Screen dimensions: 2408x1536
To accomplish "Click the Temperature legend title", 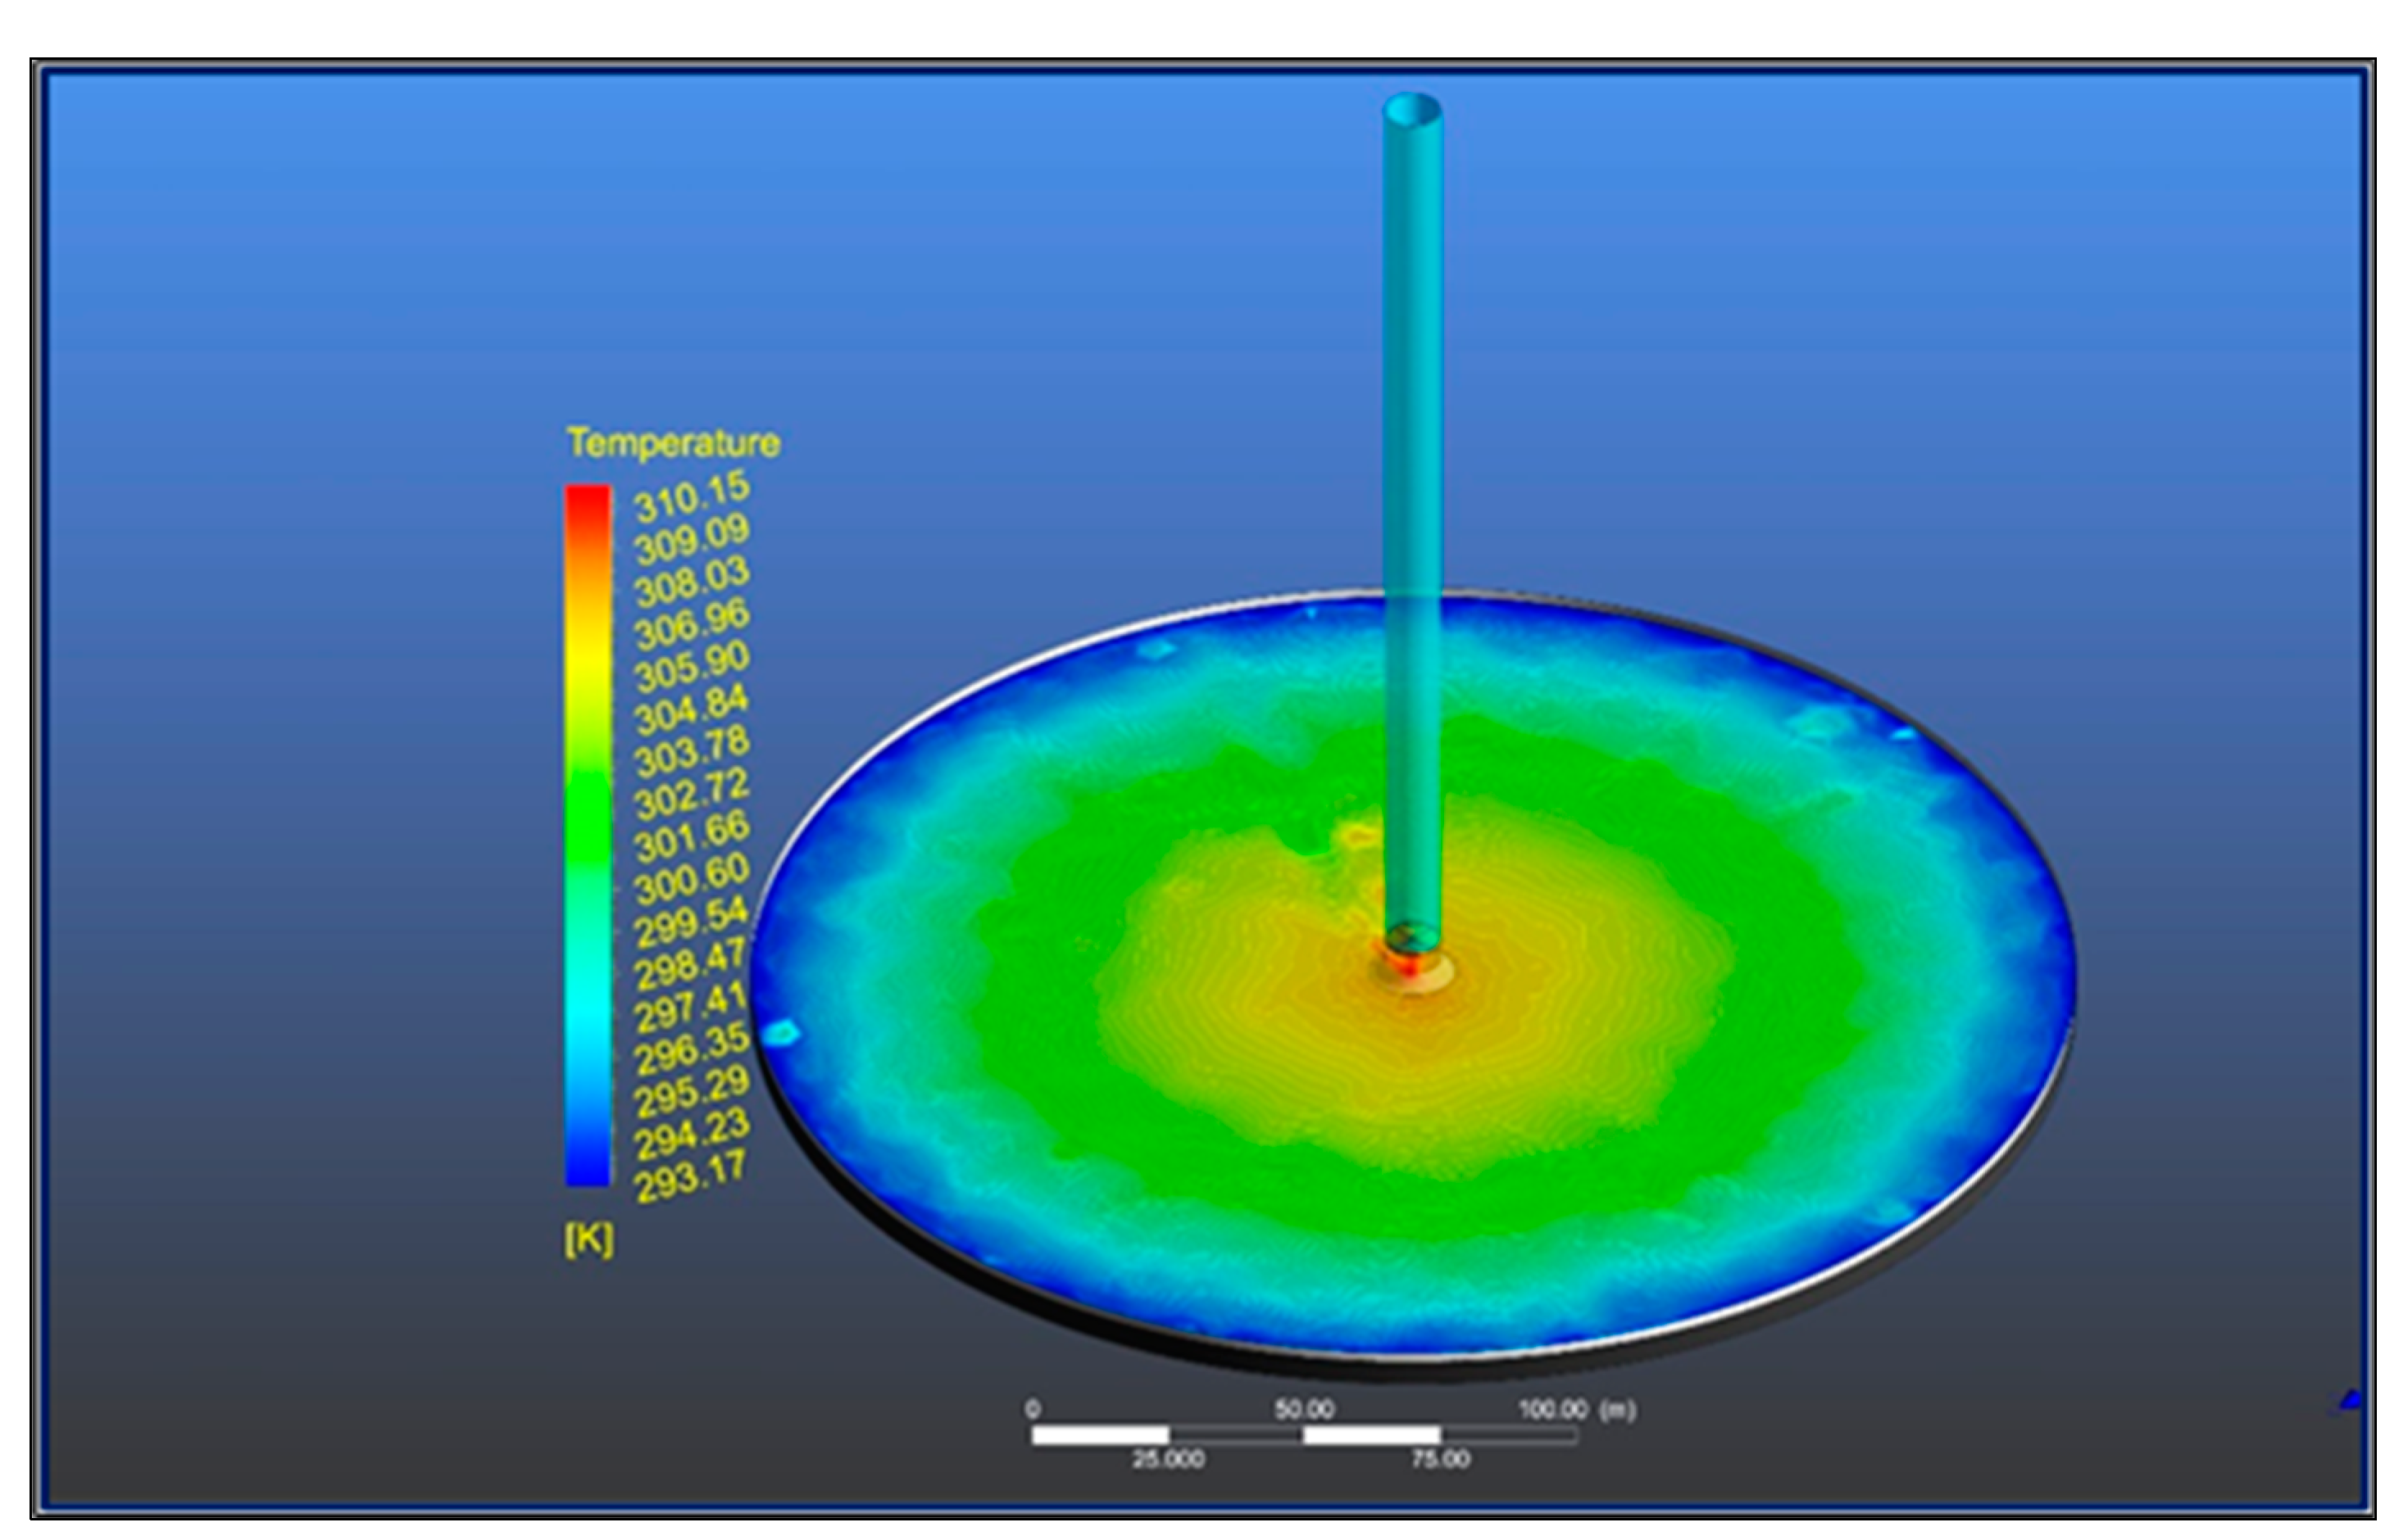I will (673, 442).
